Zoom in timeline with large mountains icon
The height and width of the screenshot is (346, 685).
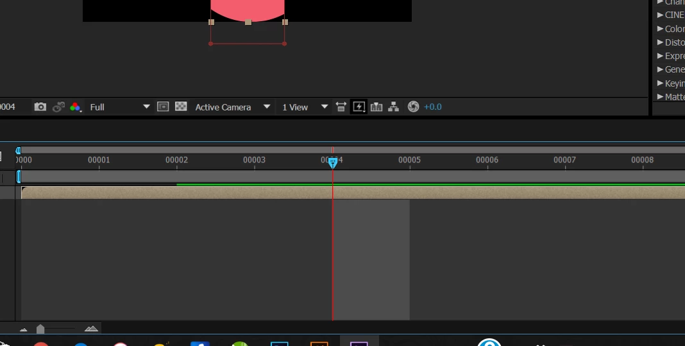pos(91,329)
